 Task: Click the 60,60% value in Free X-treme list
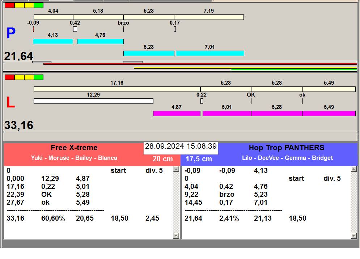coord(53,218)
